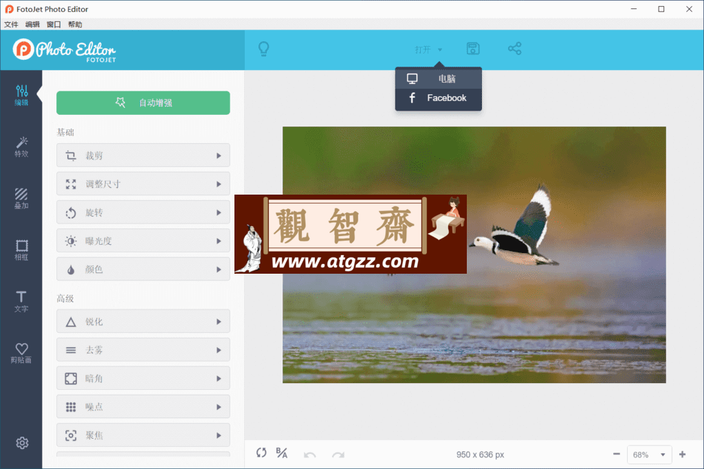This screenshot has height=469, width=704.
Task: Open the 相框 frames sidebar tab
Action: [21, 250]
